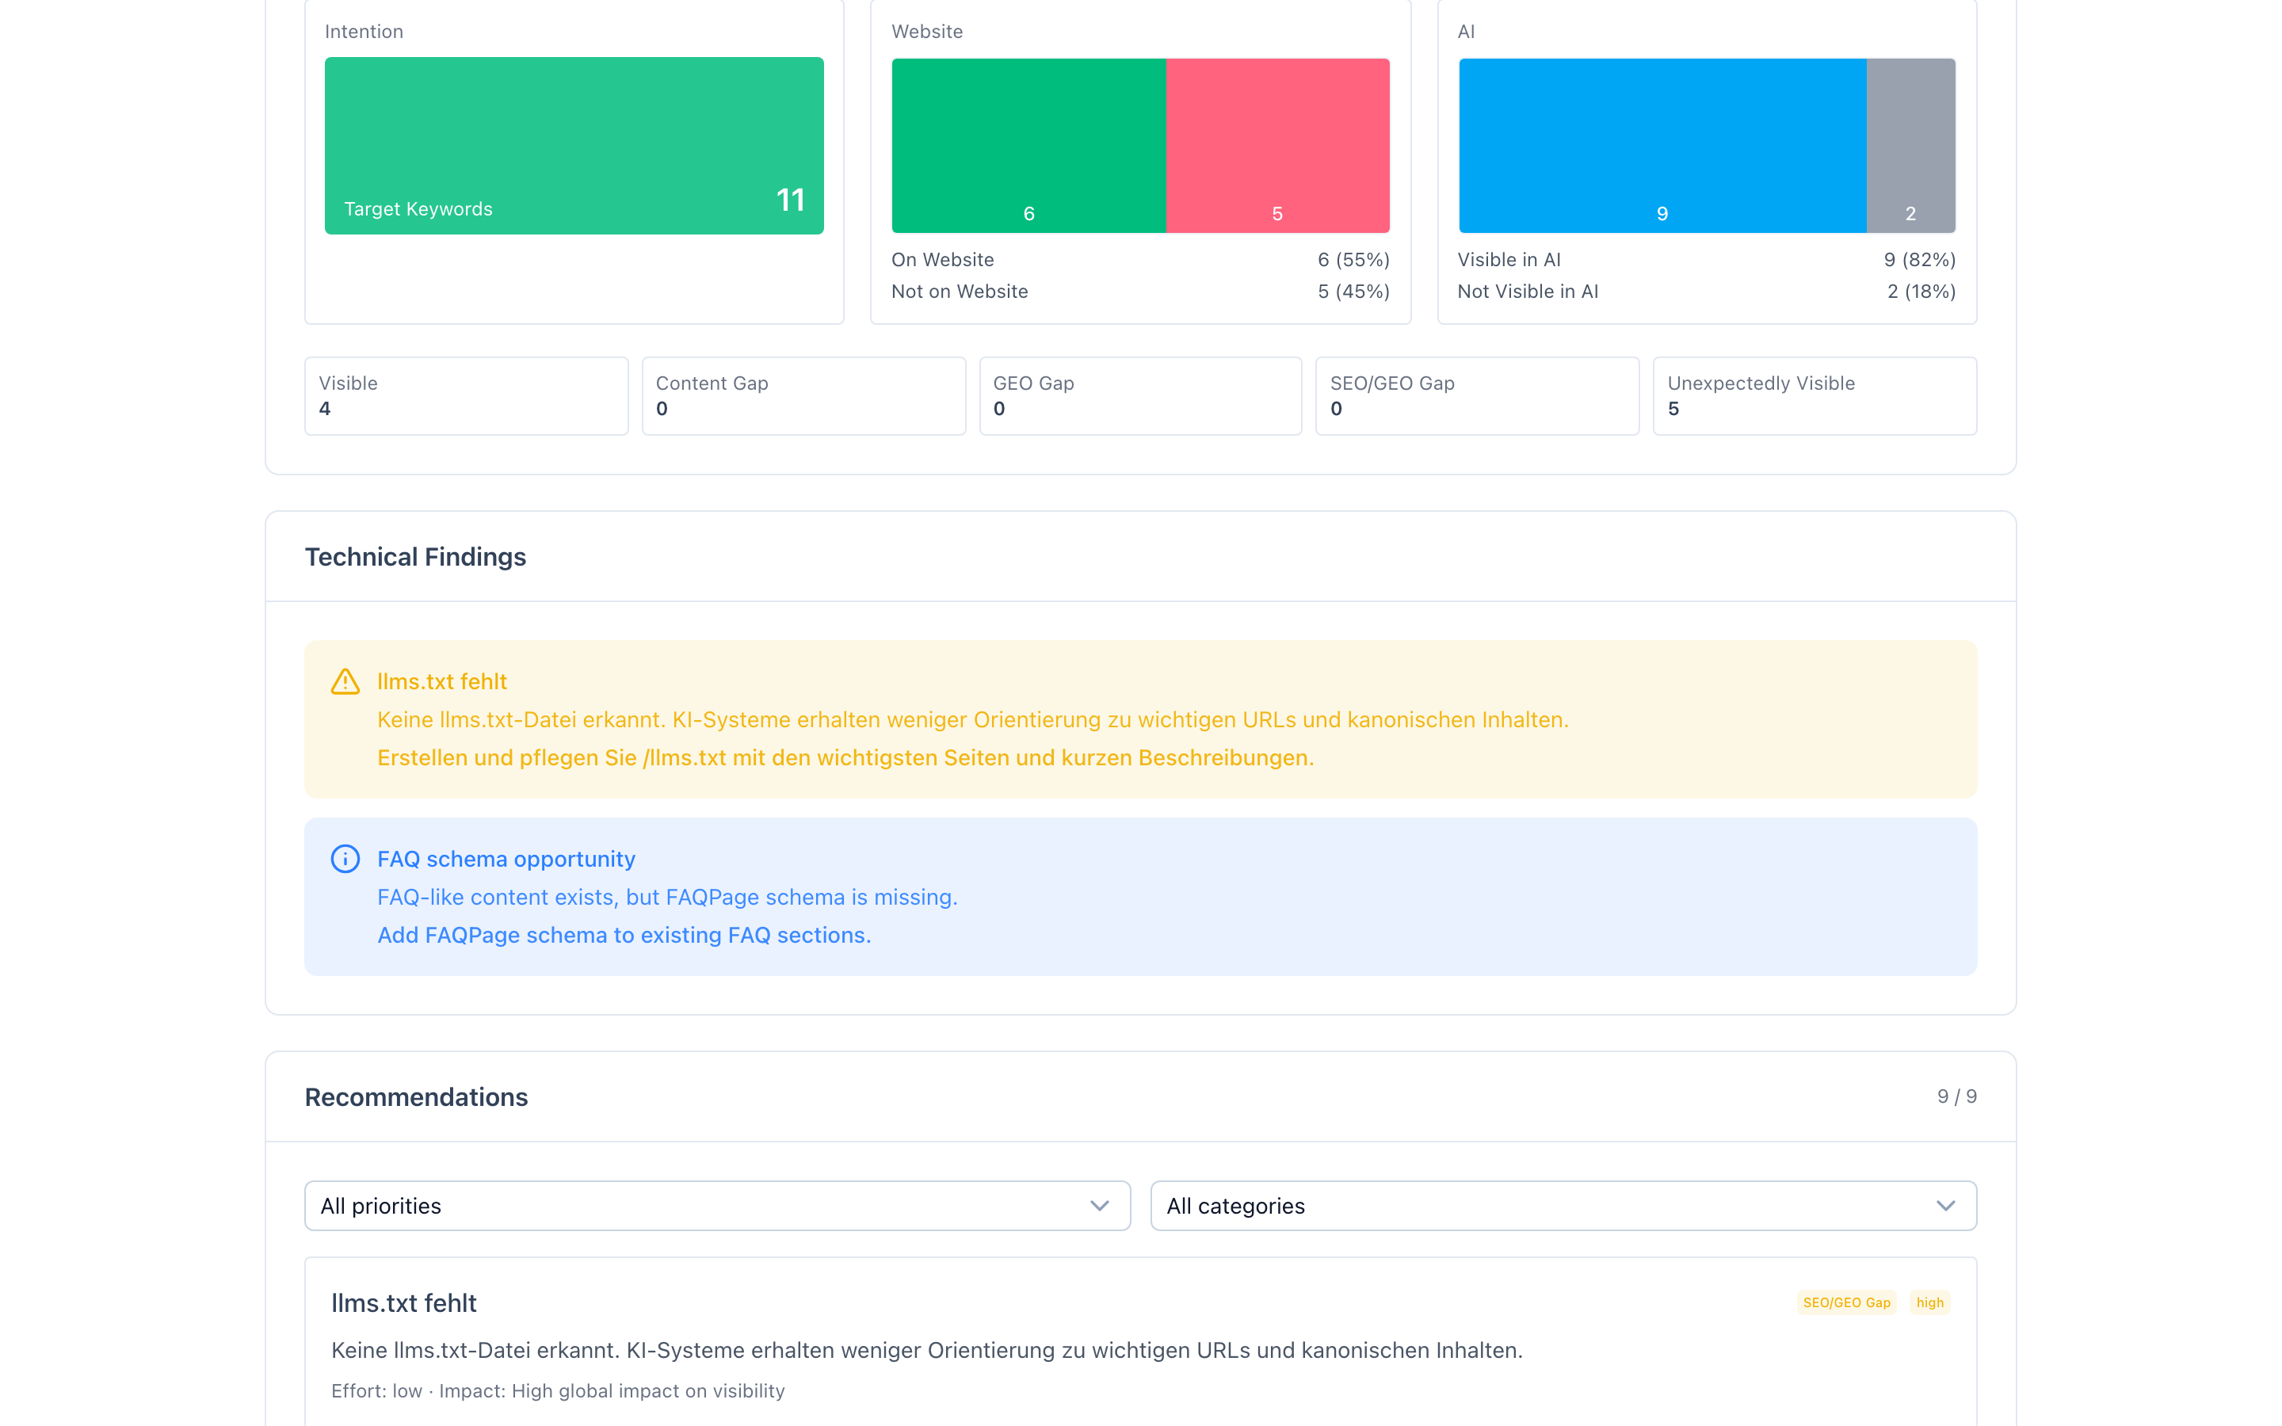Image resolution: width=2282 pixels, height=1426 pixels.
Task: Click the SEO/GEO Gap stat card
Action: pos(1477,395)
